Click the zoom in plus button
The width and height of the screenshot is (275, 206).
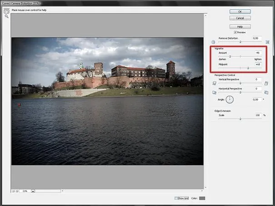[17, 191]
